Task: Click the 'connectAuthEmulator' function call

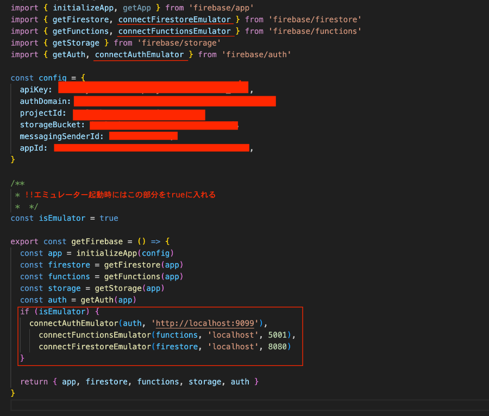Action: (x=74, y=324)
